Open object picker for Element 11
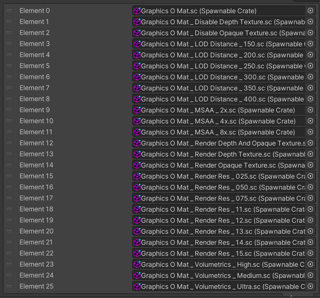 click(x=310, y=132)
